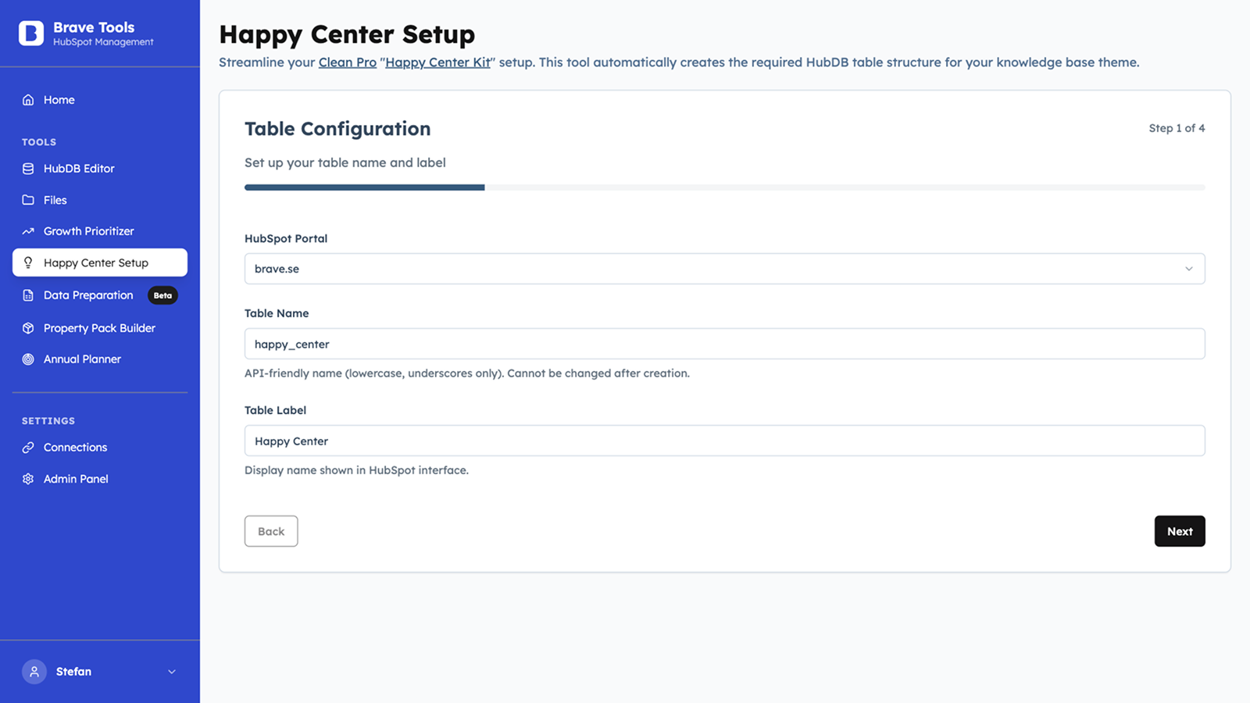Click the step progress bar
This screenshot has width=1250, height=703.
point(724,187)
